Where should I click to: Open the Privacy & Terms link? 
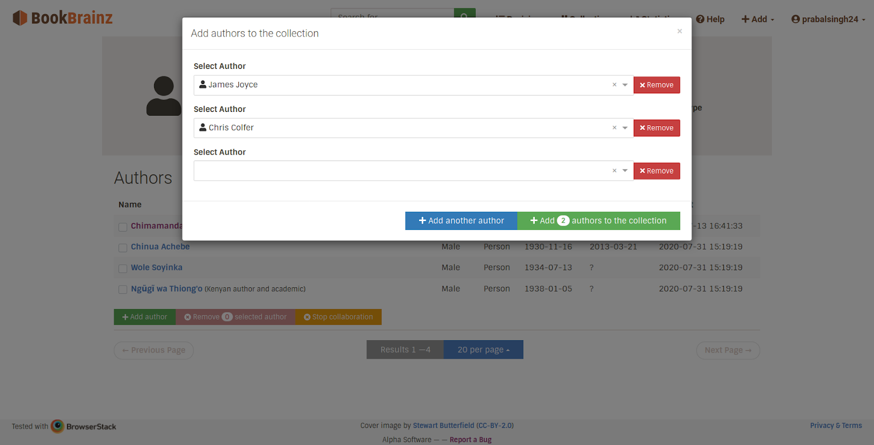click(x=836, y=425)
